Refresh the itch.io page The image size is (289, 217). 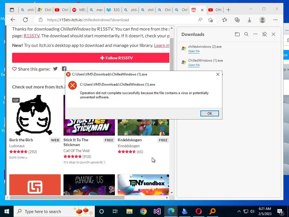click(x=25, y=20)
